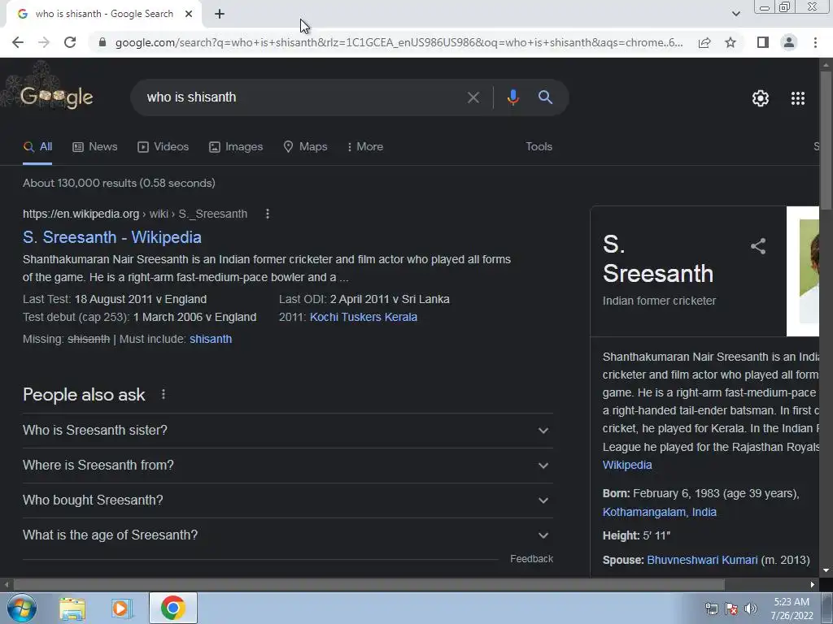833x624 pixels.
Task: Click the volume speaker tray icon
Action: (x=751, y=609)
